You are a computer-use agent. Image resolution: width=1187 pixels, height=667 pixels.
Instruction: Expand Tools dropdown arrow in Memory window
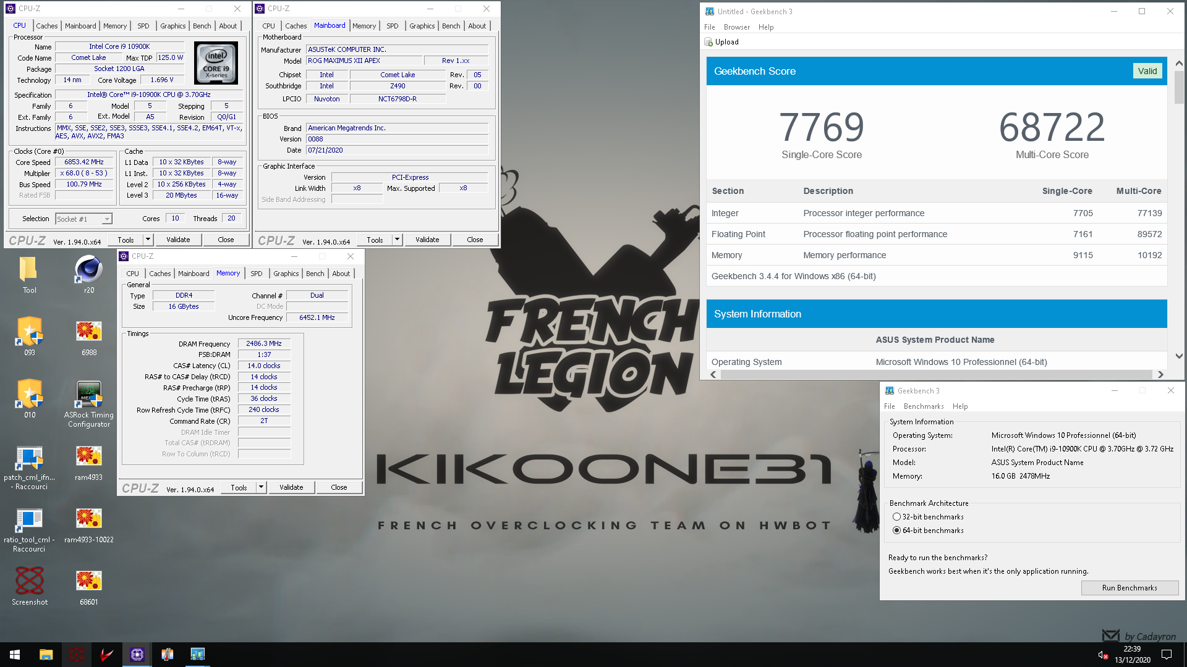[261, 487]
